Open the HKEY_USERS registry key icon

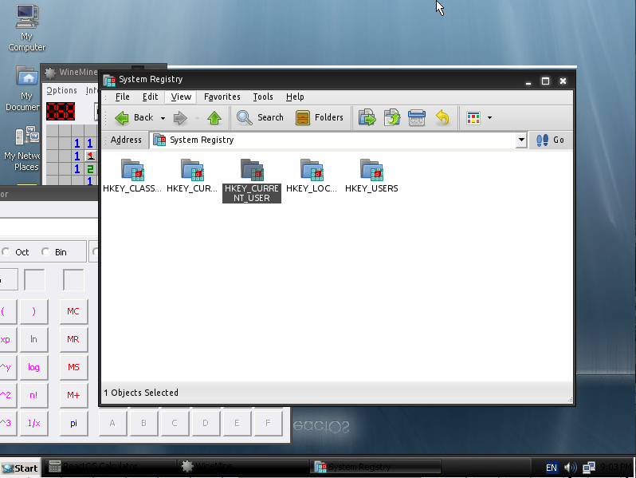pos(371,170)
